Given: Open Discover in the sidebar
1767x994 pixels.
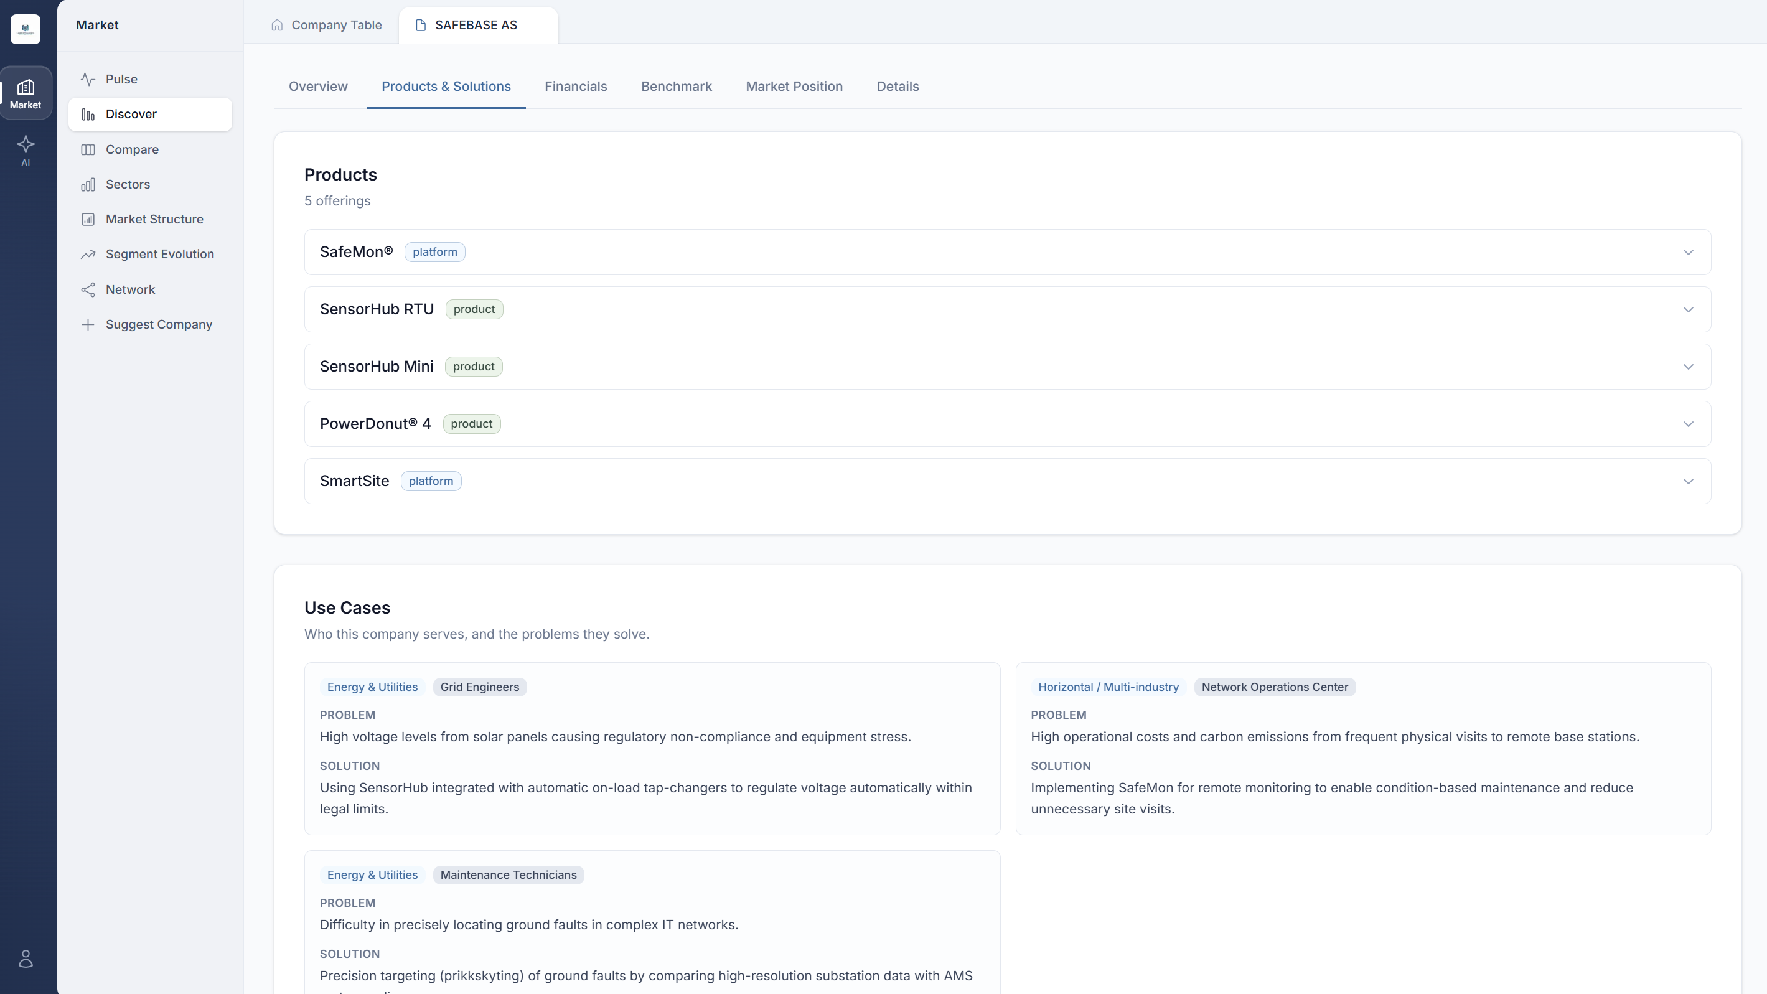Looking at the screenshot, I should 150,114.
